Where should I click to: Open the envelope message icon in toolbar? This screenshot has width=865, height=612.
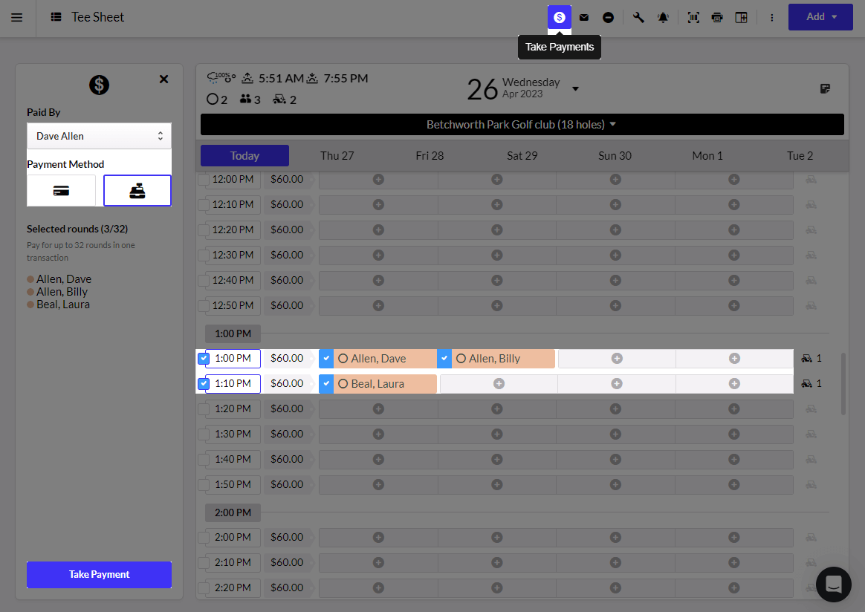point(583,18)
